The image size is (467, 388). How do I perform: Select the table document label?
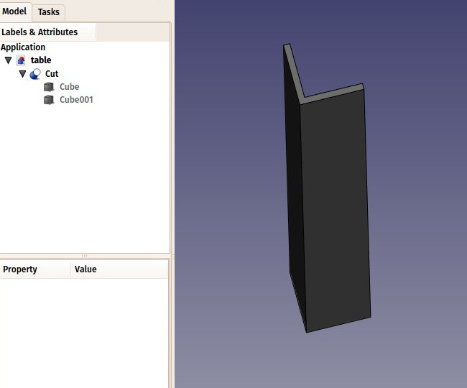pyautogui.click(x=41, y=60)
